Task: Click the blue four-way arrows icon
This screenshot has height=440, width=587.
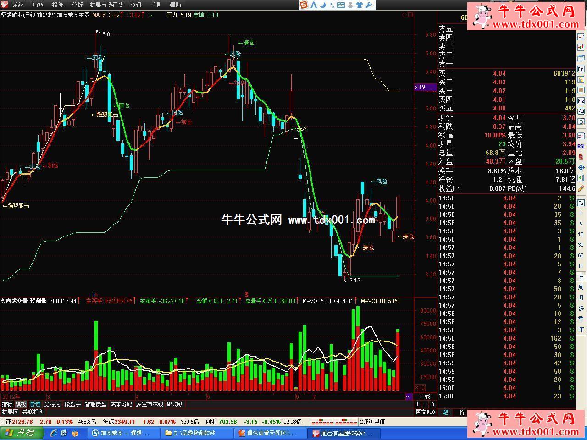Action: 581,167
